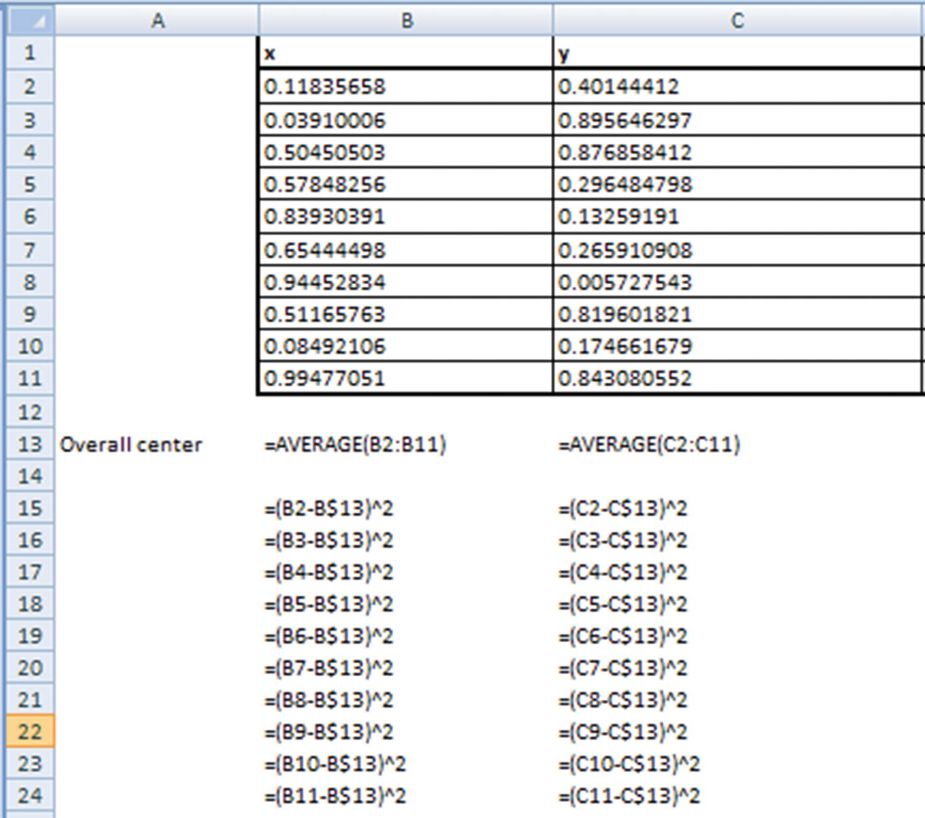925x818 pixels.
Task: Select column C header
Action: [x=738, y=21]
